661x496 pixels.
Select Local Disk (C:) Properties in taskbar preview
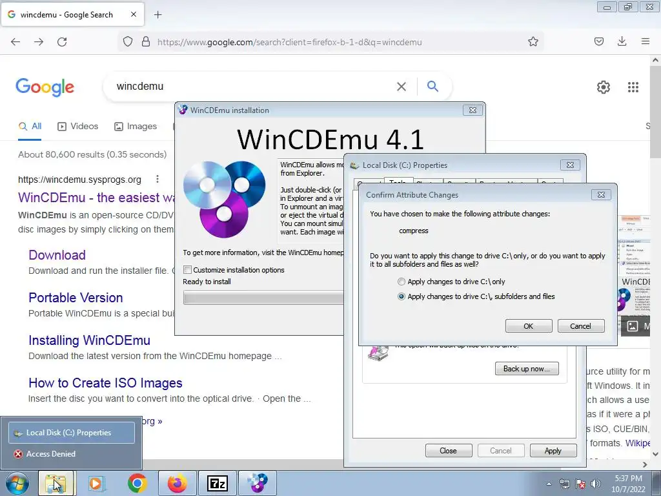pos(72,433)
